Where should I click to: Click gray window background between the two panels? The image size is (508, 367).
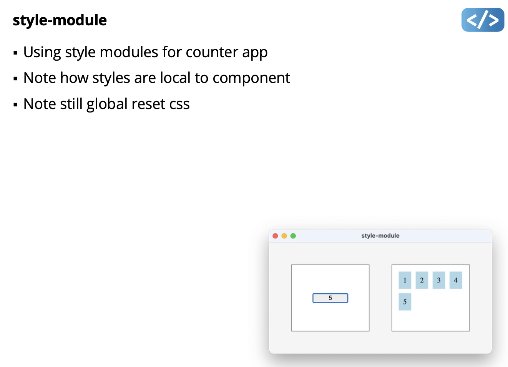(x=380, y=298)
